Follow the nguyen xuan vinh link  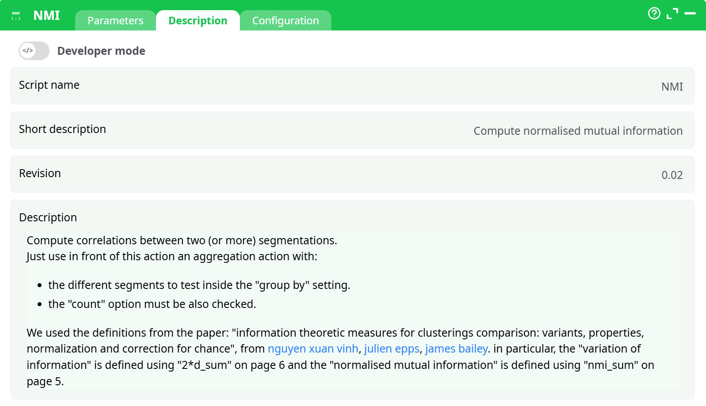click(313, 349)
